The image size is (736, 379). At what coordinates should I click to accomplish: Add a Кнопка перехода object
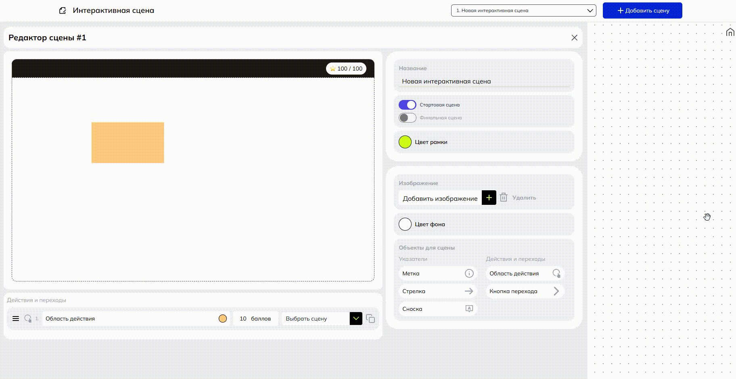pyautogui.click(x=525, y=291)
